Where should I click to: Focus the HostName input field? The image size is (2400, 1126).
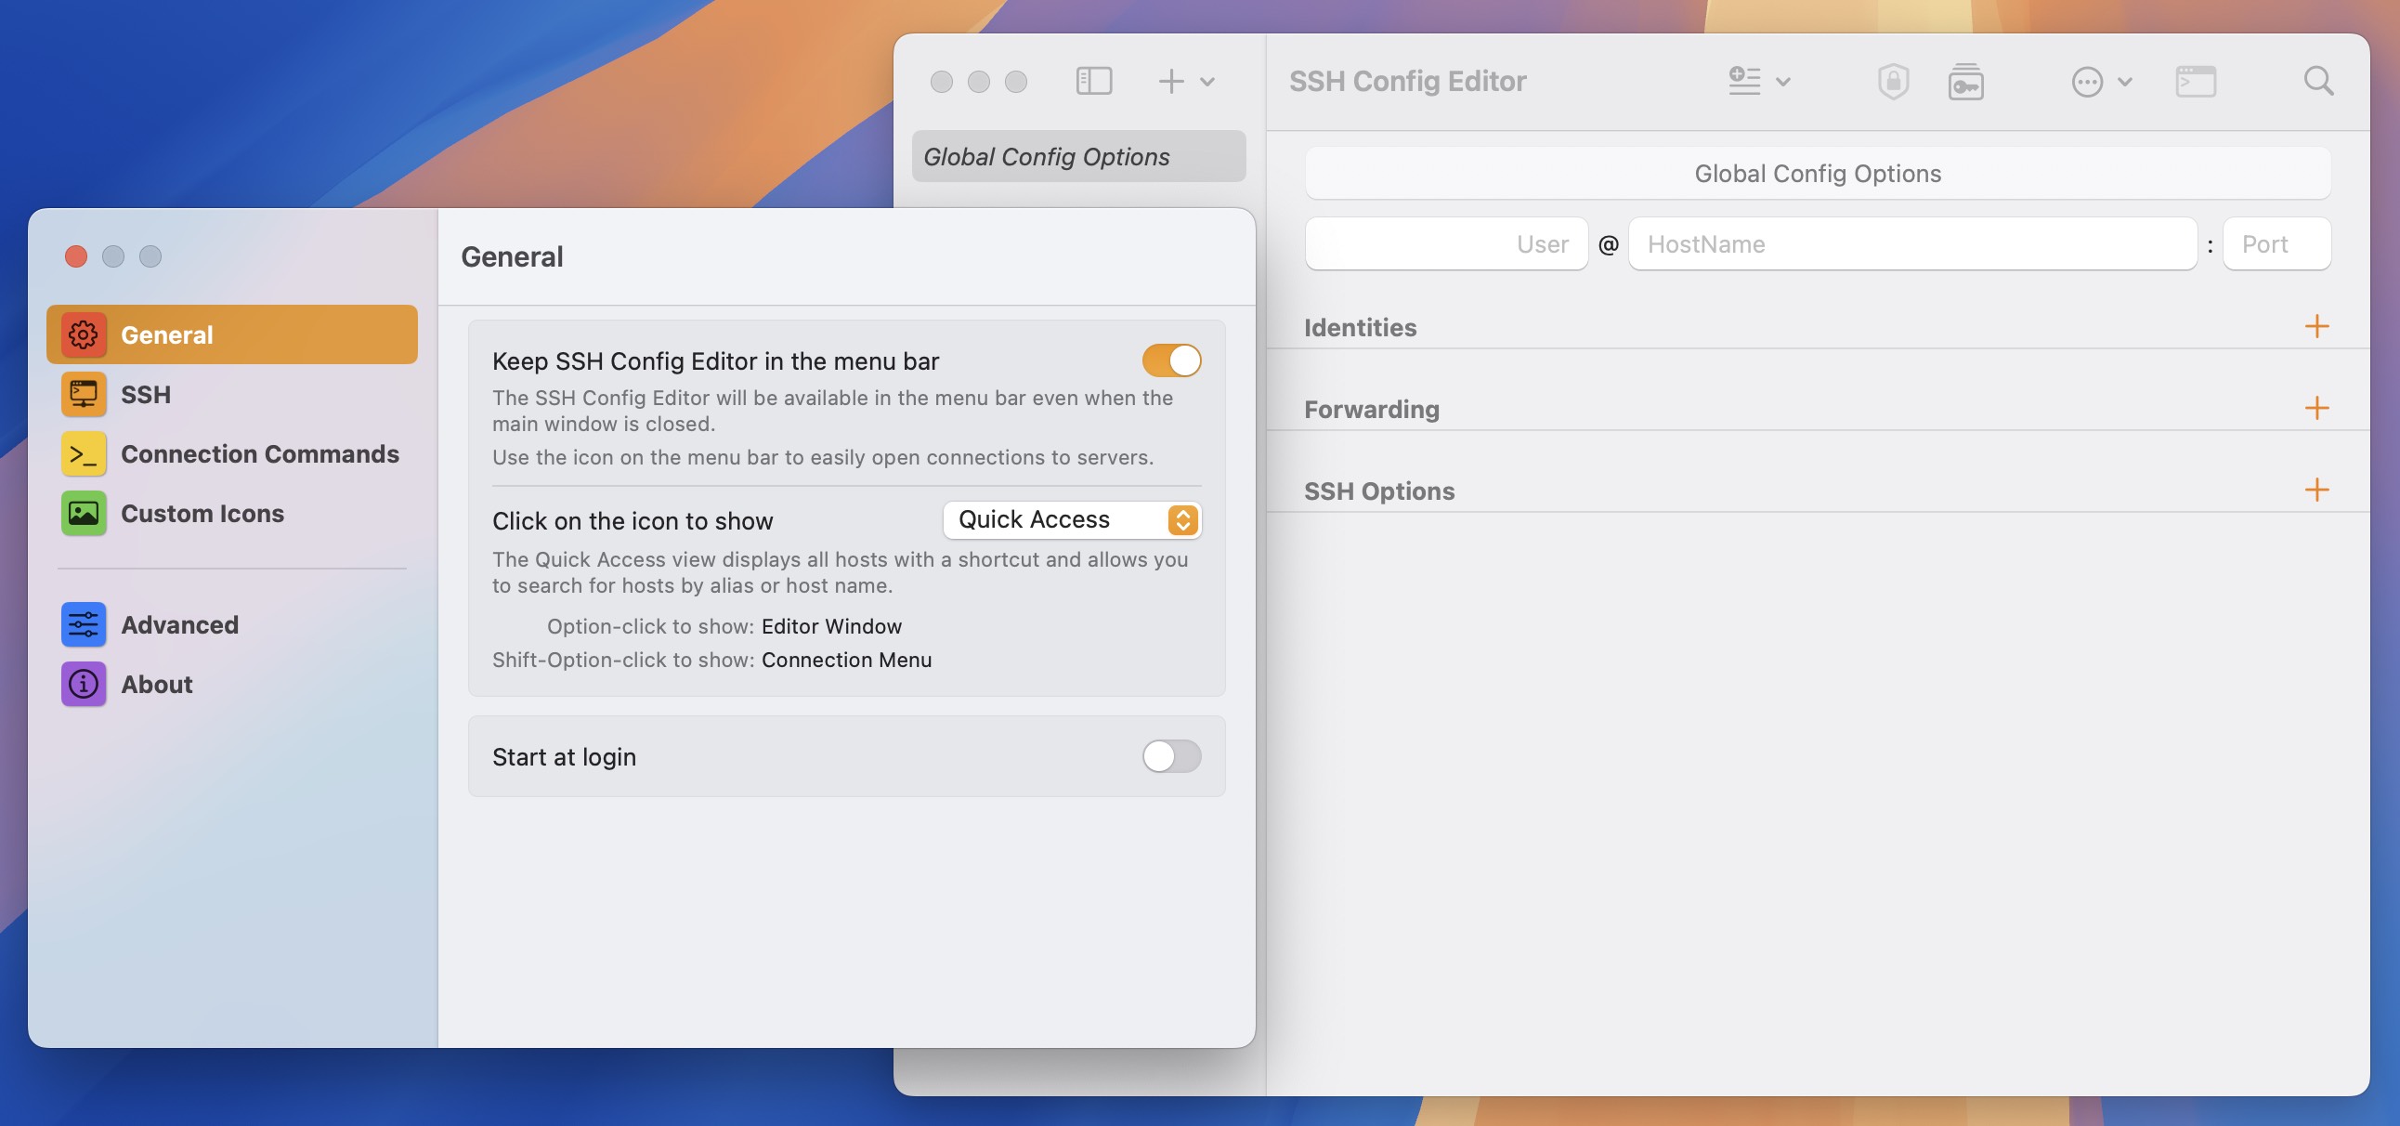tap(1912, 244)
